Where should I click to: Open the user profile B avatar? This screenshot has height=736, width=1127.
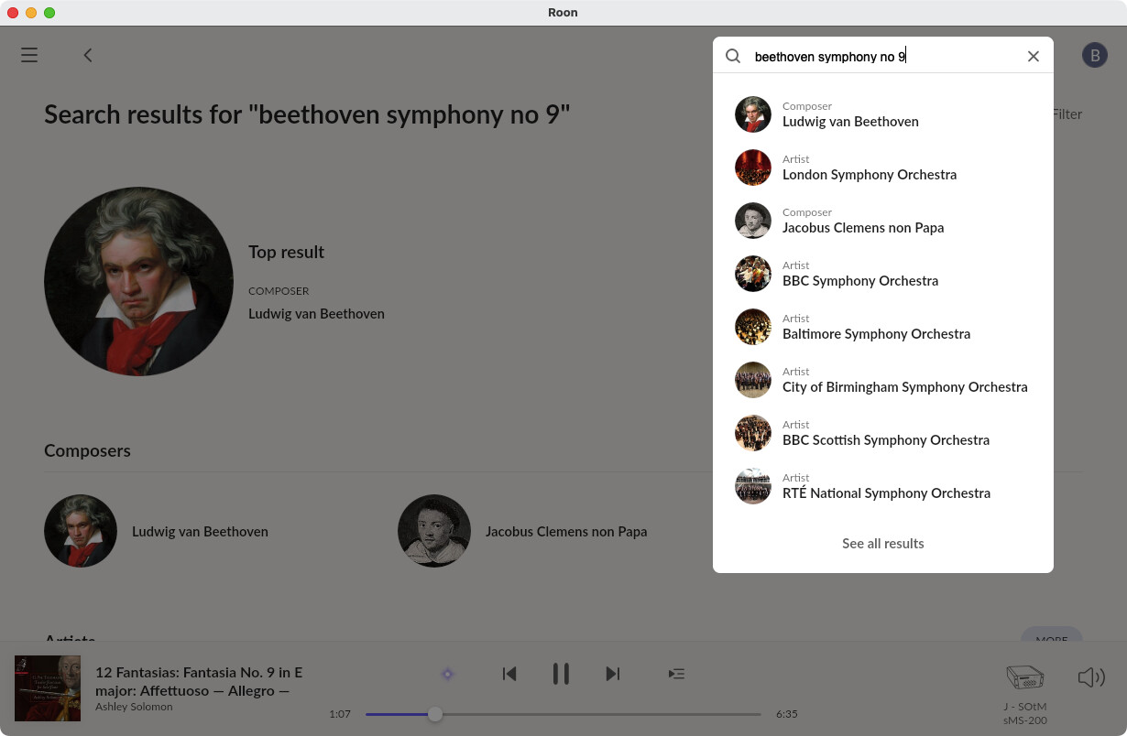(x=1094, y=55)
